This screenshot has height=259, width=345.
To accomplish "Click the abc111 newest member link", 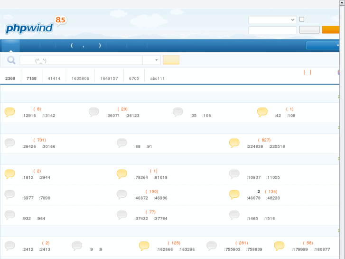I will click(x=157, y=78).
